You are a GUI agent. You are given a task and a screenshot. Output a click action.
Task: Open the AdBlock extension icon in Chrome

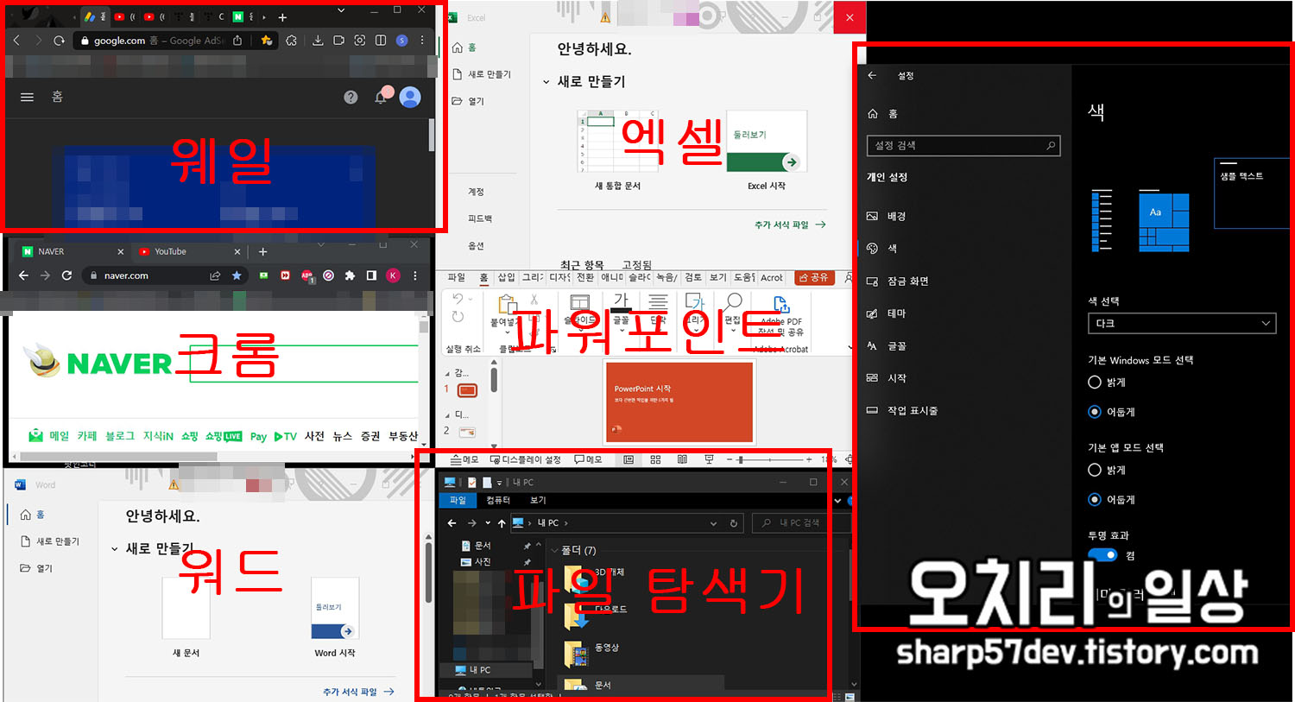tap(306, 275)
